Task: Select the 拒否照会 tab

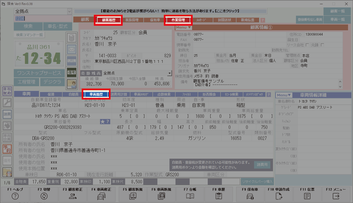Action: [x=209, y=94]
